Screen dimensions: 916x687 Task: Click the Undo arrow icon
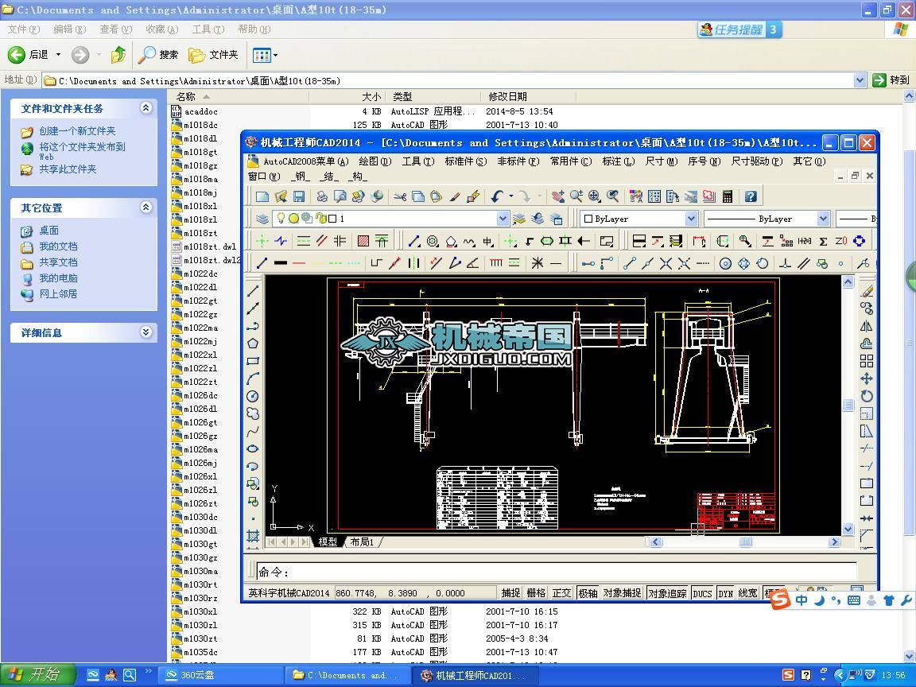point(497,196)
